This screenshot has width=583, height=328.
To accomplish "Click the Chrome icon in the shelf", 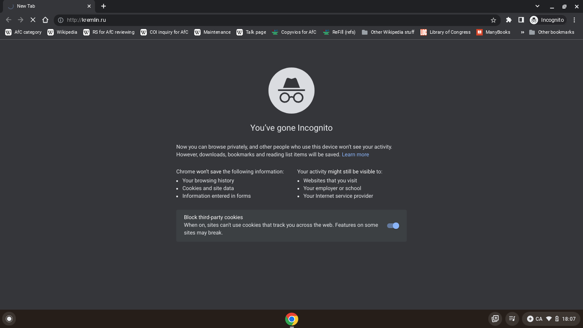I will point(291,319).
